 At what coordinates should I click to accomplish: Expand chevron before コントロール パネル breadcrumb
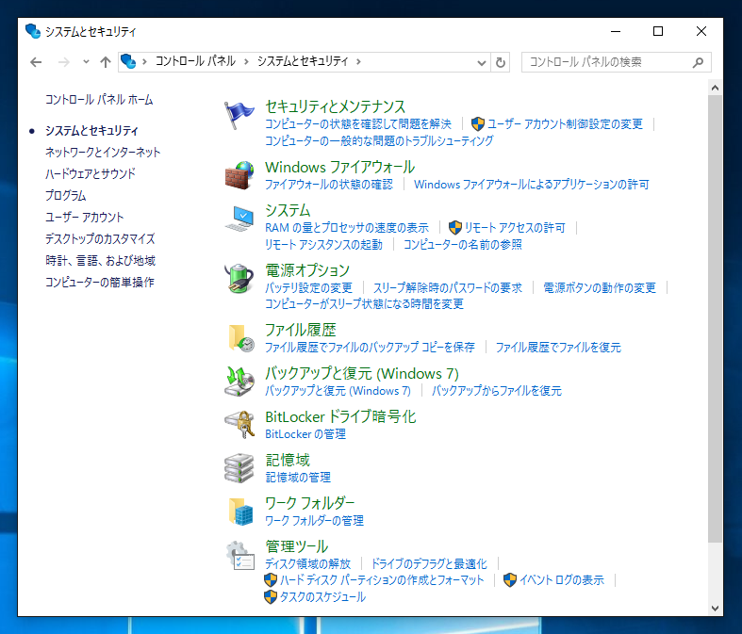tap(144, 61)
